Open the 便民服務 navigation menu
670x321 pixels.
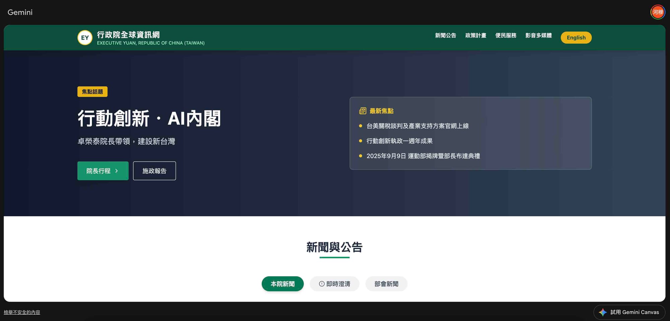506,35
